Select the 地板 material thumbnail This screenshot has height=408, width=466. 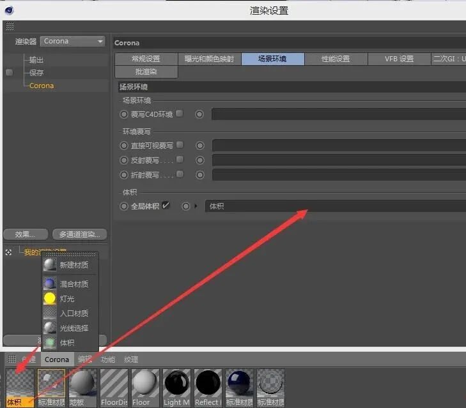pyautogui.click(x=82, y=388)
